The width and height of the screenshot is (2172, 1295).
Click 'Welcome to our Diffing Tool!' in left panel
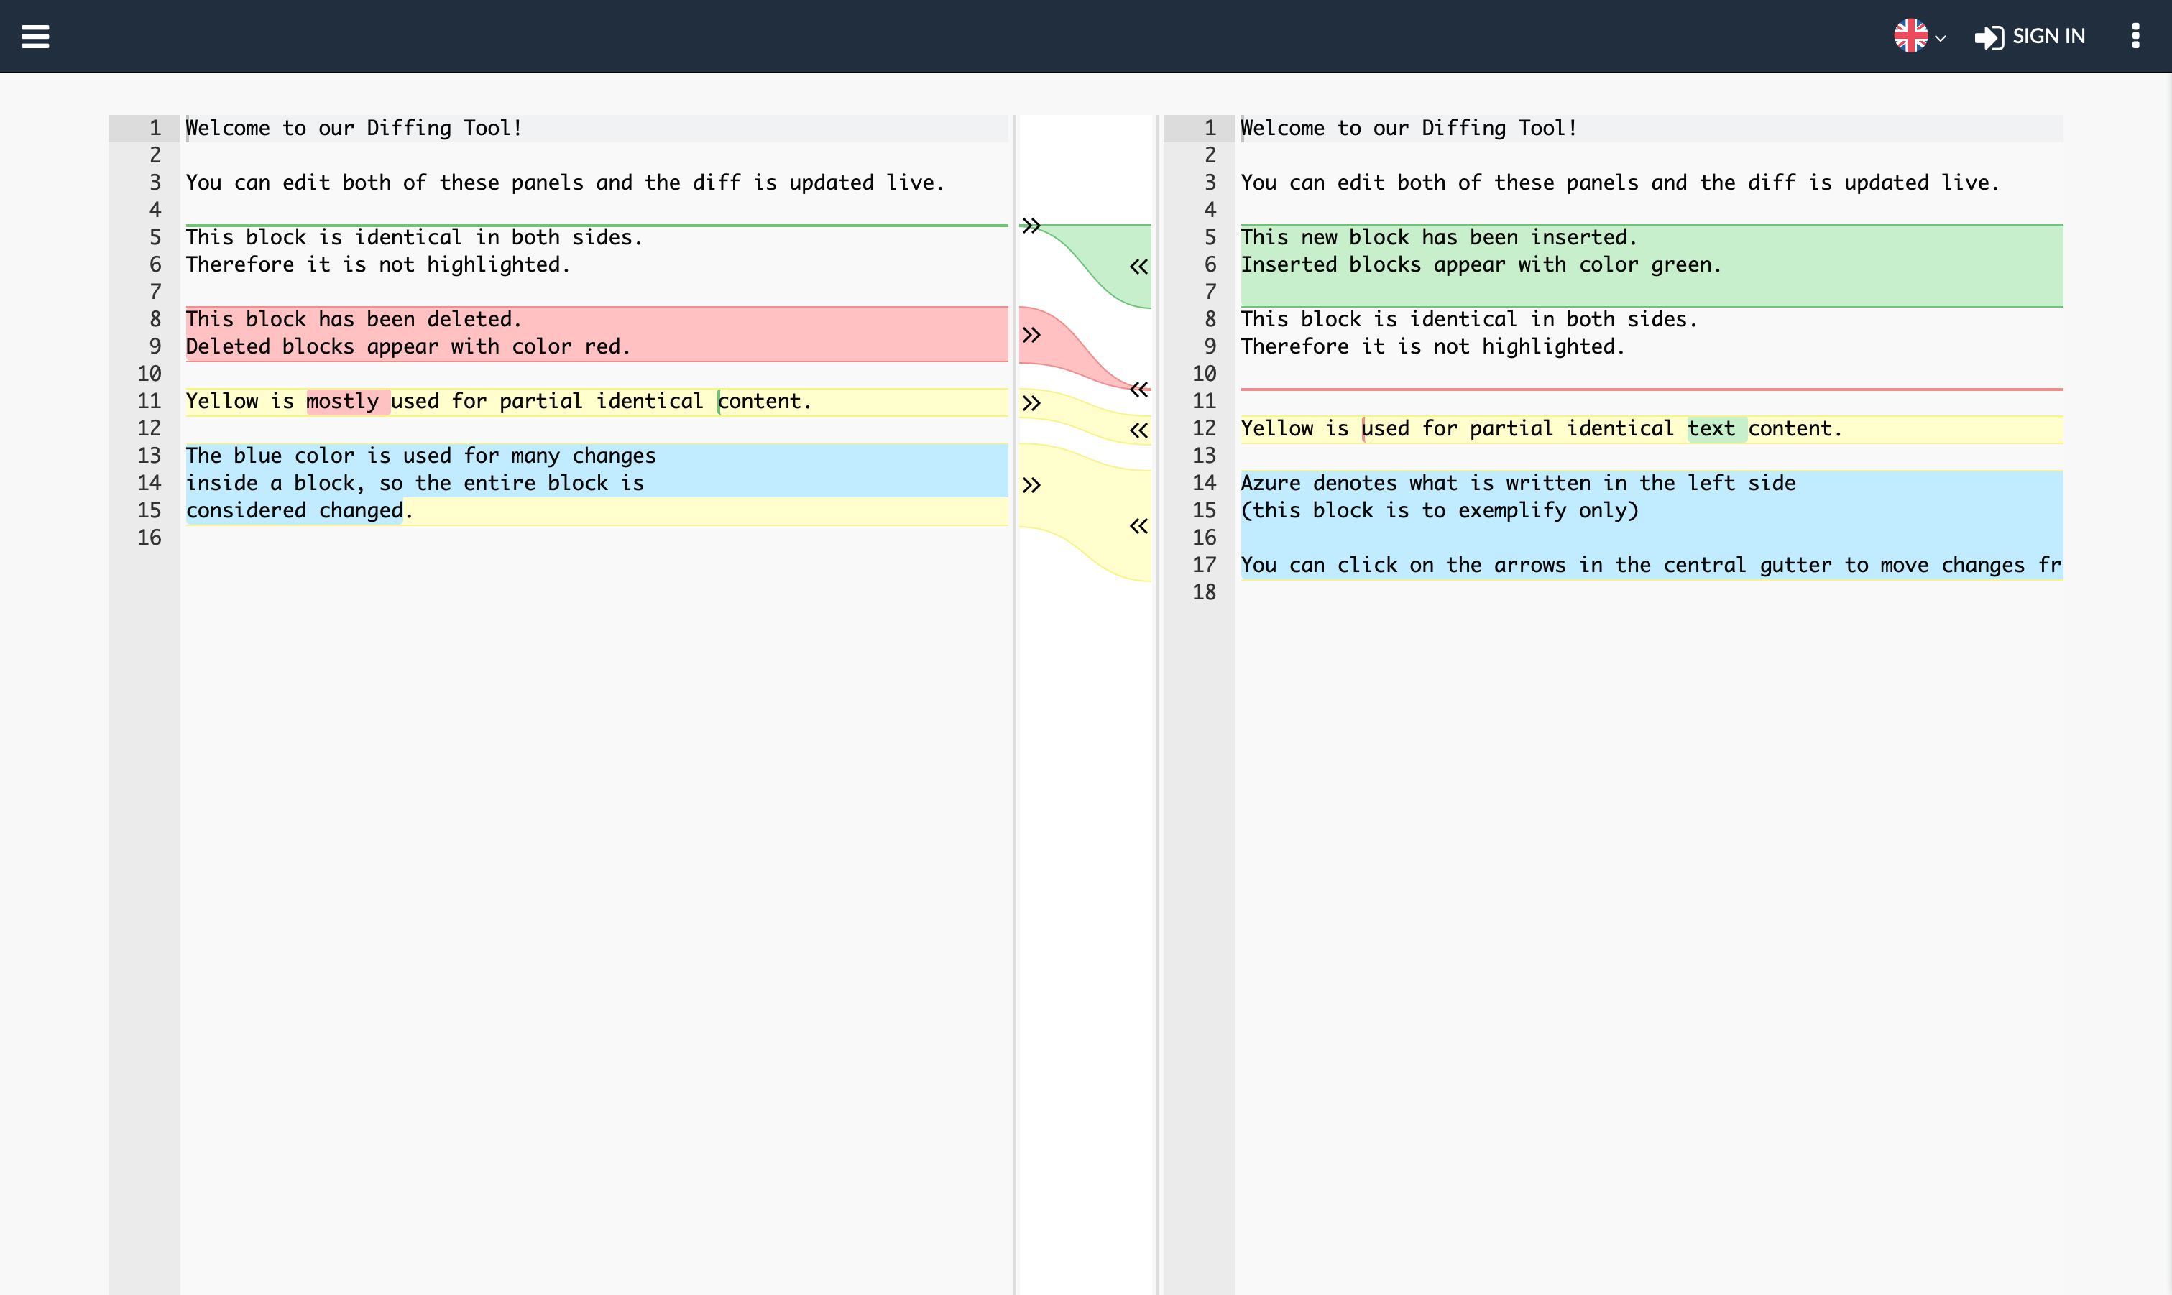coord(354,128)
